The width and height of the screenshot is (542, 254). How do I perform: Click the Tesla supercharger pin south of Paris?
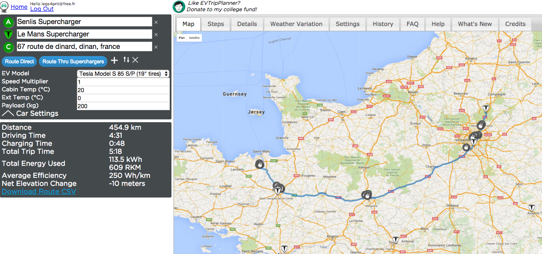point(474,141)
